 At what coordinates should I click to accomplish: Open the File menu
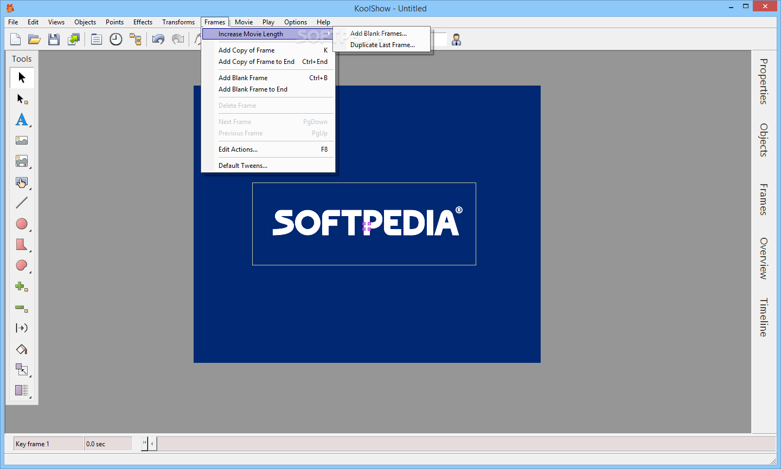click(13, 22)
